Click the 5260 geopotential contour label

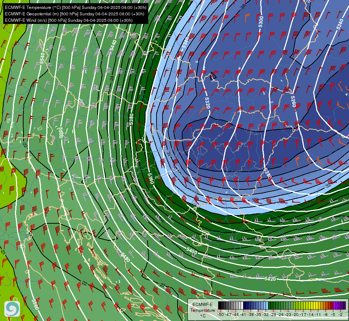click(294, 101)
